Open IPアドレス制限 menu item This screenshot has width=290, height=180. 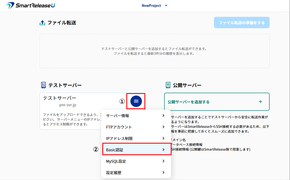[119, 139]
